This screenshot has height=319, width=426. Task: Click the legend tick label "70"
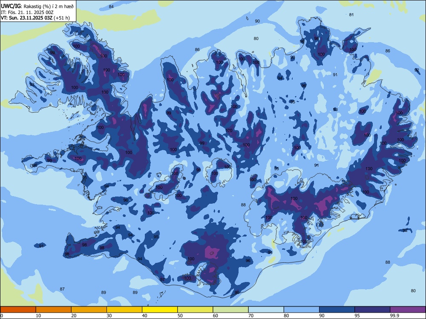(x=251, y=316)
